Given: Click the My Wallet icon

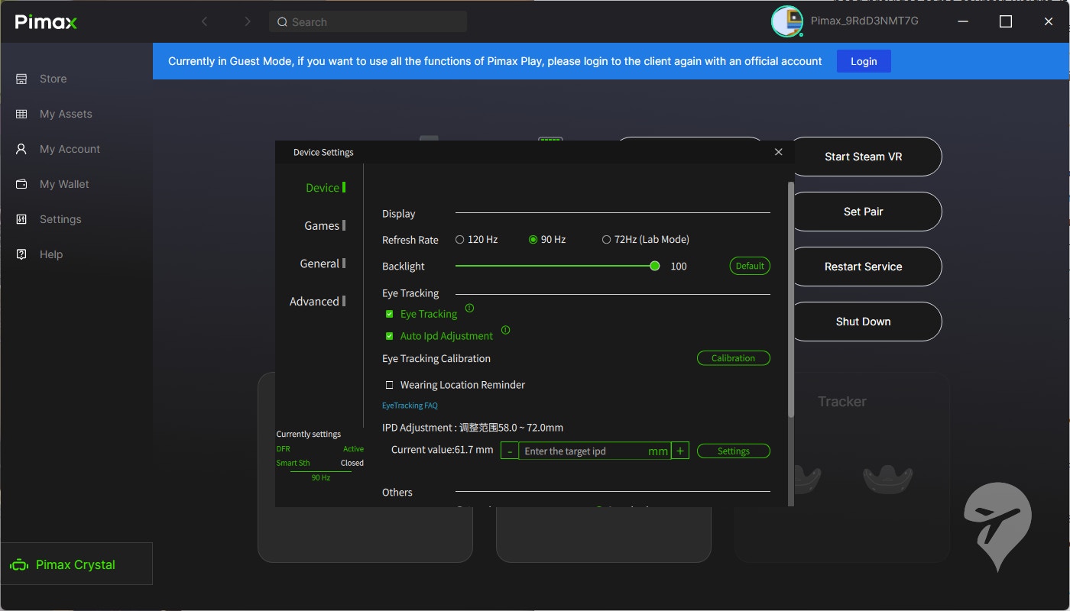Looking at the screenshot, I should point(21,184).
